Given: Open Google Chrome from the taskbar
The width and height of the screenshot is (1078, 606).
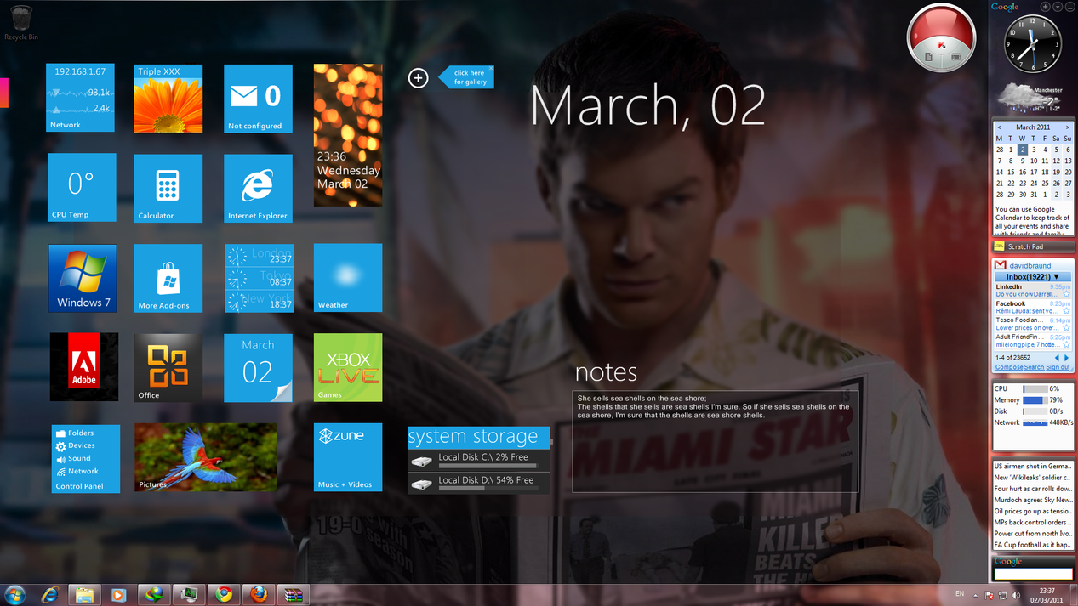Looking at the screenshot, I should 223,595.
